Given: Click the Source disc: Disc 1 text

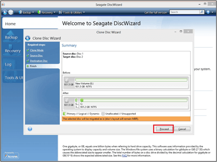Looking at the screenshot, I should point(73,54).
